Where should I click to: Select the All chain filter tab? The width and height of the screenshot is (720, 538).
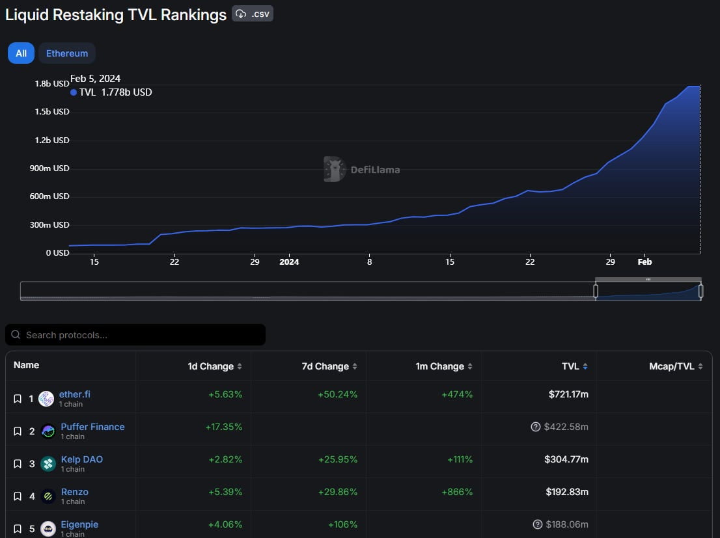[21, 53]
